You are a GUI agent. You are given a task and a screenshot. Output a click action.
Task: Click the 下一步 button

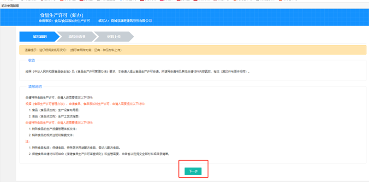tap(193, 171)
